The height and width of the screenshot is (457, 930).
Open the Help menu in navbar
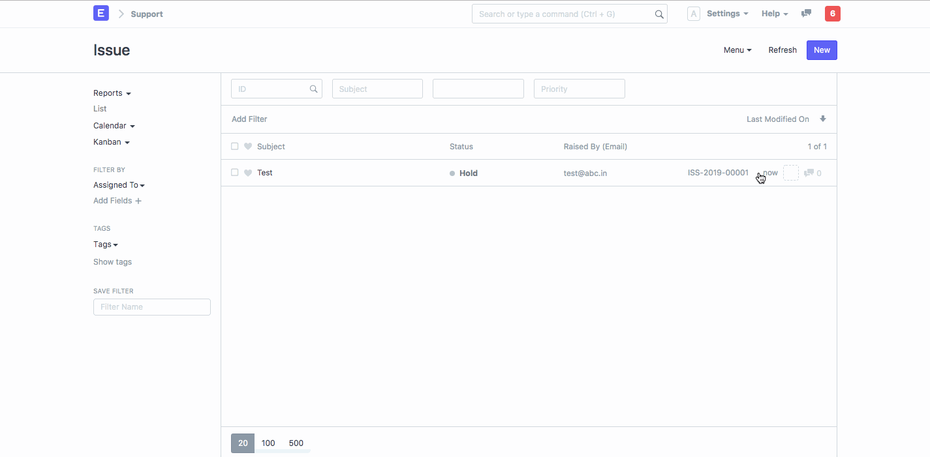click(x=775, y=14)
